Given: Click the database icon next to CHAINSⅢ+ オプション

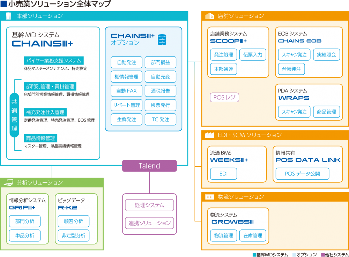Looking at the screenshot, I should tap(162, 40).
